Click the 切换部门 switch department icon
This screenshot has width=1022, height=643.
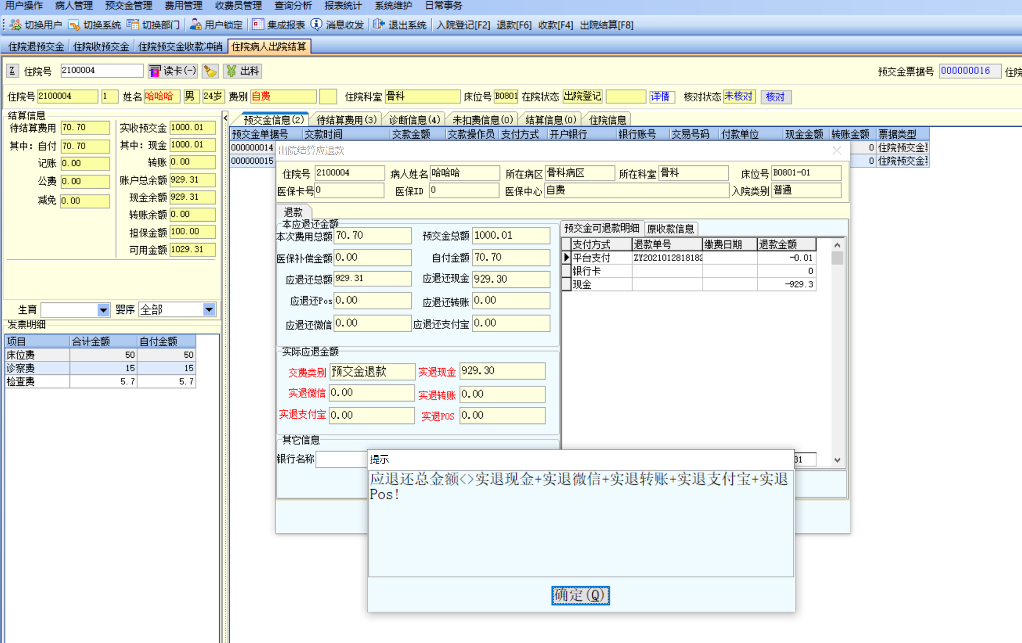click(133, 25)
